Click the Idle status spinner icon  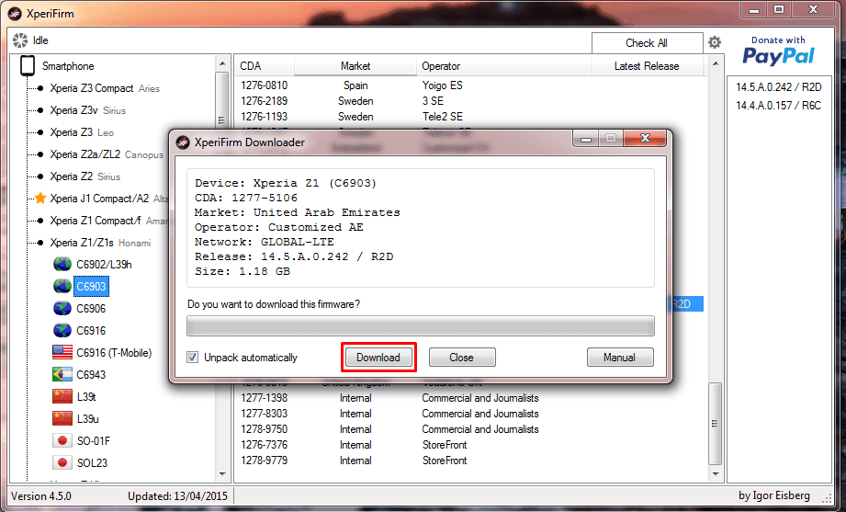pyautogui.click(x=20, y=40)
